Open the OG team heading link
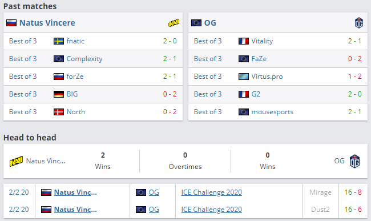 [210, 23]
